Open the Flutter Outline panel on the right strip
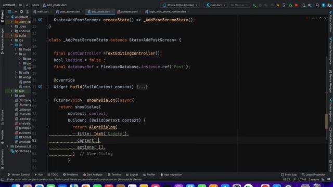The width and height of the screenshot is (333, 187). tap(330, 21)
